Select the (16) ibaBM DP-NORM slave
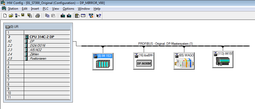 point(144,61)
